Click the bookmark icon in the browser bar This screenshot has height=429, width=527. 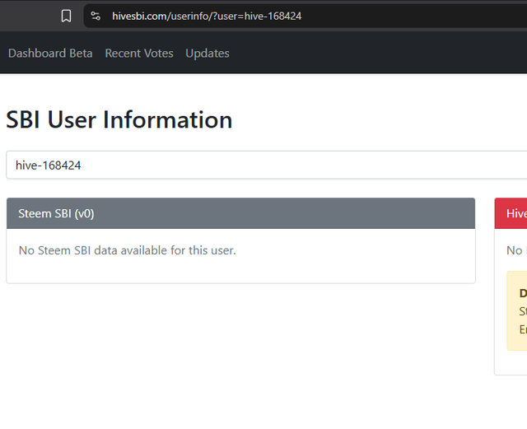click(66, 16)
